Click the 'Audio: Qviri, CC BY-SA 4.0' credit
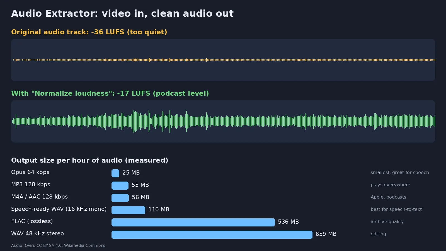The width and height of the screenshot is (446, 251). tap(58, 246)
